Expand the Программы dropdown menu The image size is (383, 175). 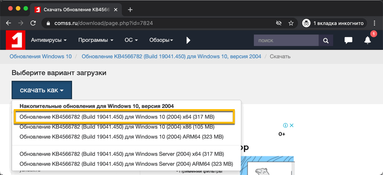[96, 40]
